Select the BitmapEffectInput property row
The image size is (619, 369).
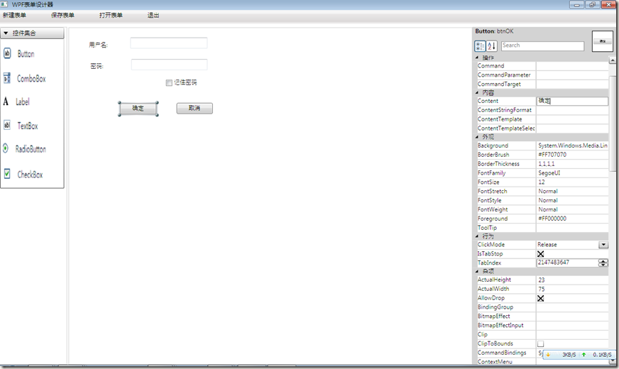(x=542, y=325)
